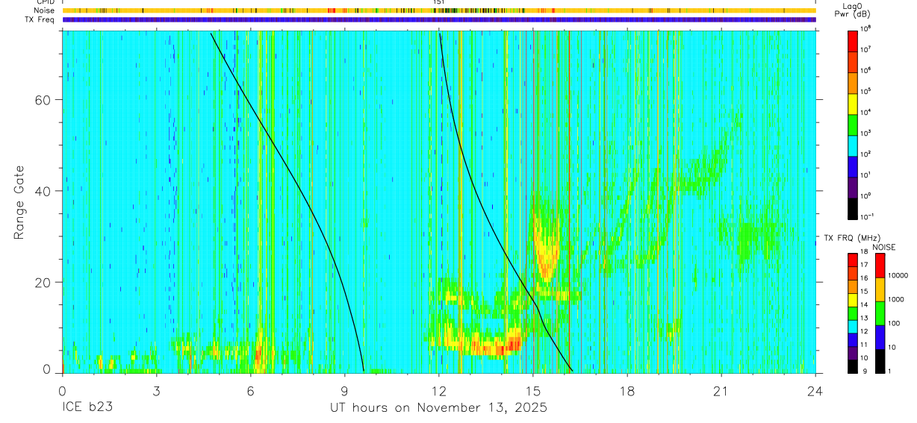Image resolution: width=917 pixels, height=423 pixels.
Task: Click the '14' label on TX FRQ legend
Action: pos(863,304)
